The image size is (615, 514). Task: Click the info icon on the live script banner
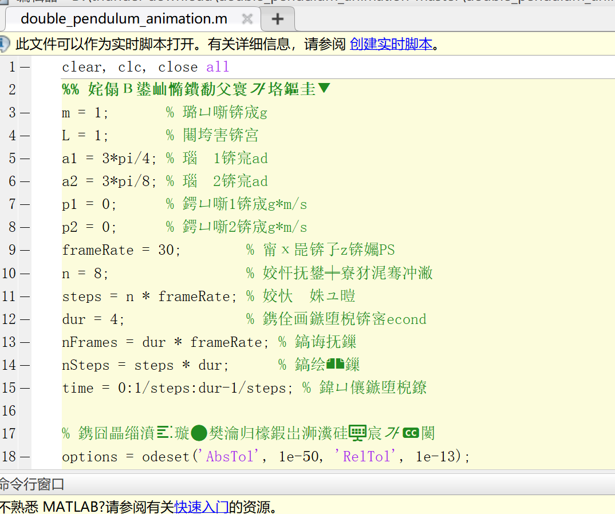[6, 43]
